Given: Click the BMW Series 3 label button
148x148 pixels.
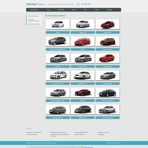Looking at the screenshot, I should [x=83, y=118].
